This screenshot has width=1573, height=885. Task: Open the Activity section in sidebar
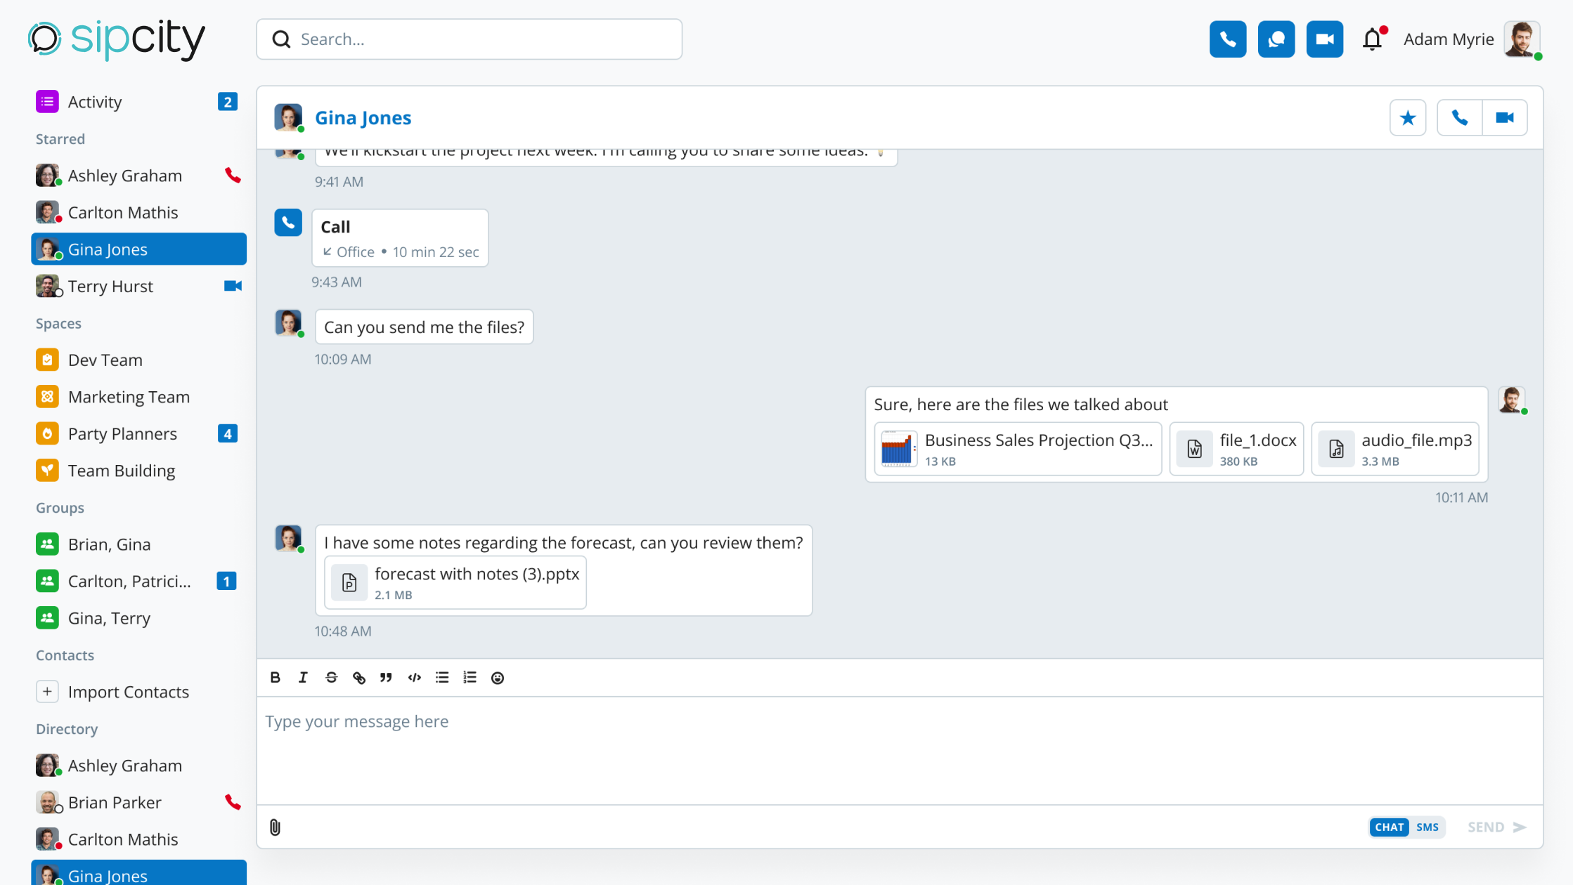click(x=95, y=102)
